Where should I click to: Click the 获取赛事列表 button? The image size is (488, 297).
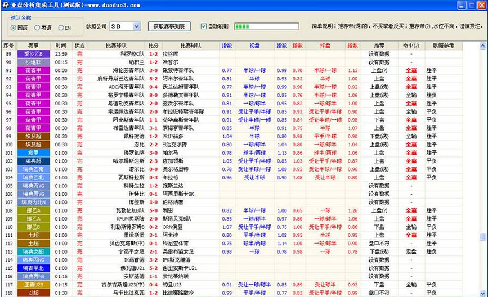(x=169, y=26)
